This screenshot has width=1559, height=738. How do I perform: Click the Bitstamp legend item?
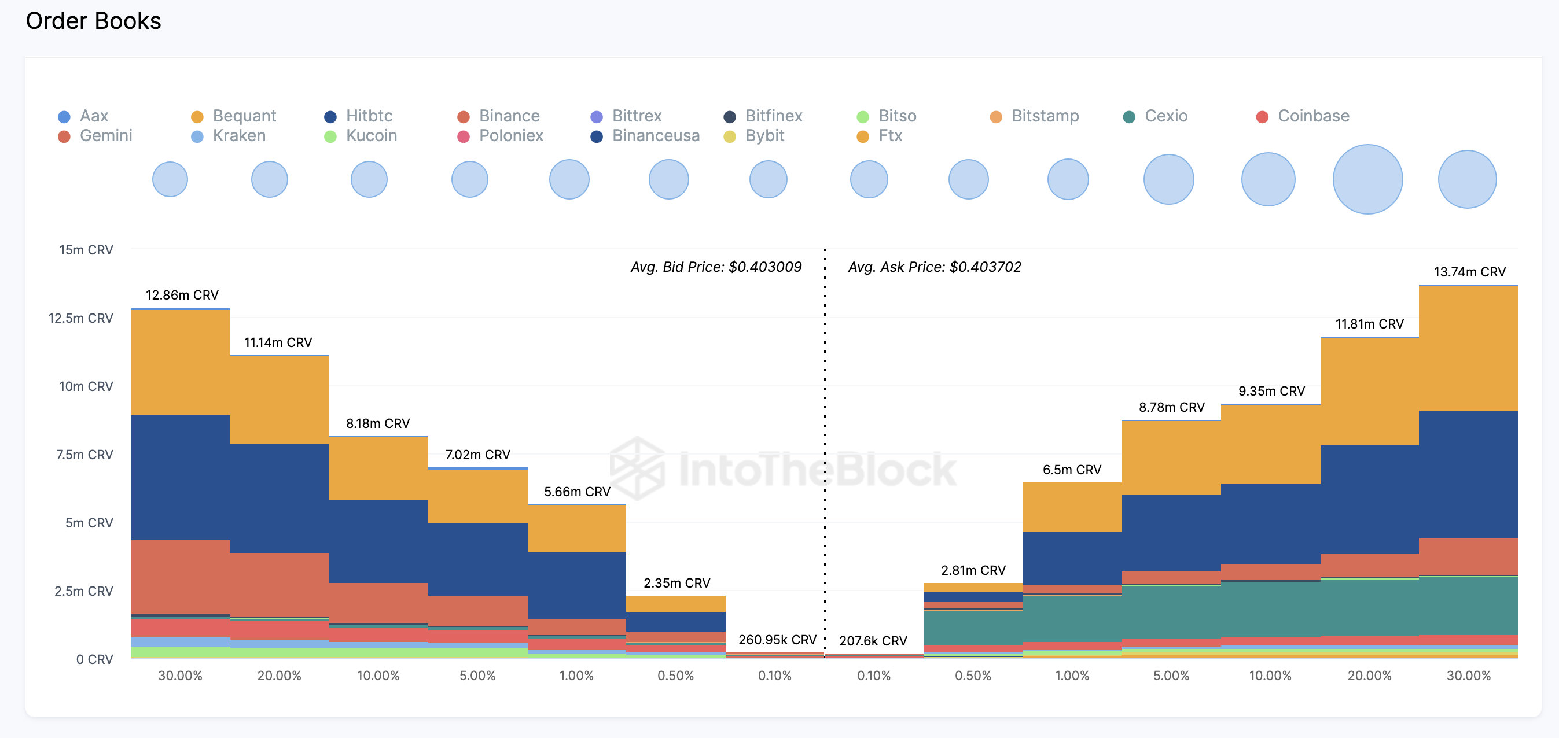click(1045, 116)
